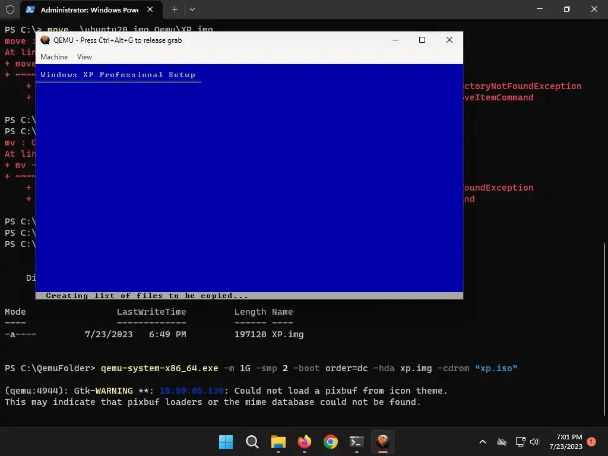Click the '-a----' mode value
The image size is (608, 456).
click(21, 334)
